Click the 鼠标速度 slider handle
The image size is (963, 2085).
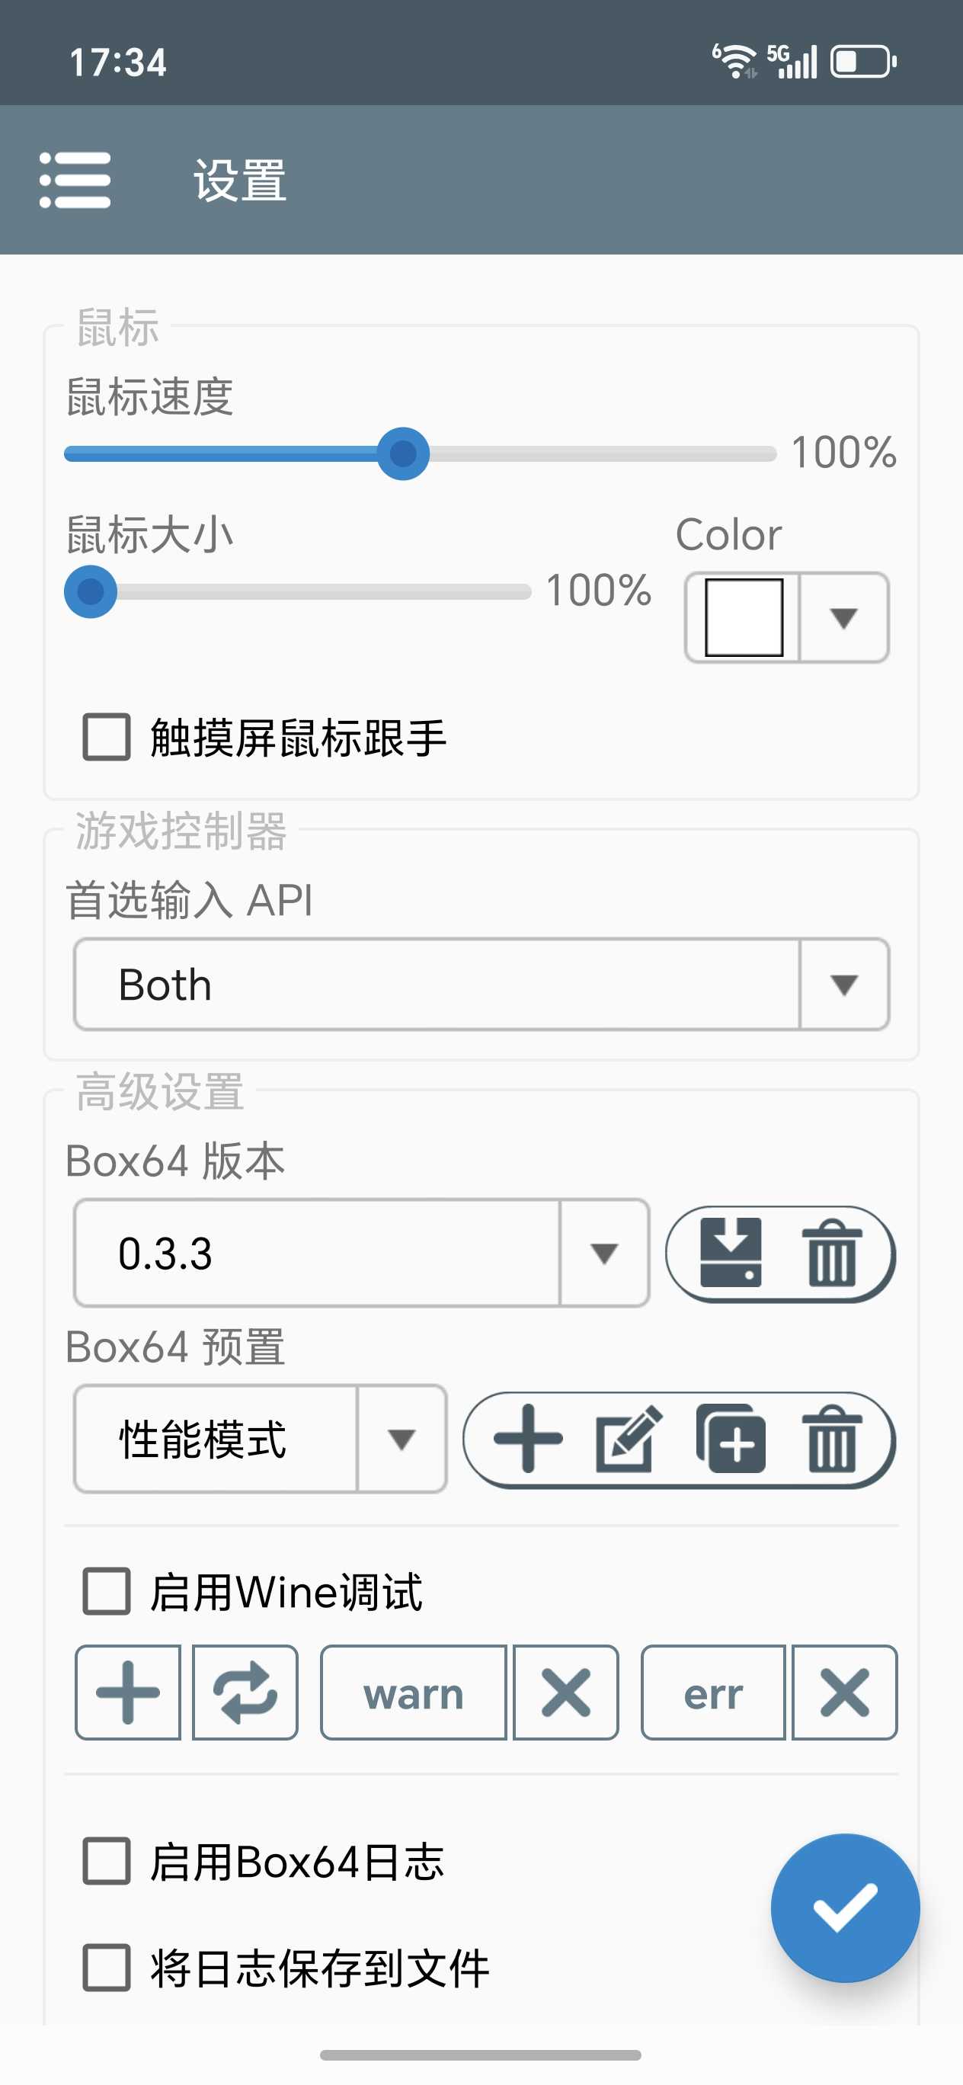click(x=403, y=453)
